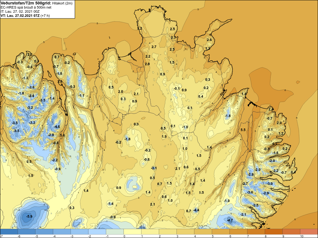Image resolution: width=318 pixels, height=238 pixels.
Task: Click the 3.8 temperature value on the map
Action: pos(60,81)
